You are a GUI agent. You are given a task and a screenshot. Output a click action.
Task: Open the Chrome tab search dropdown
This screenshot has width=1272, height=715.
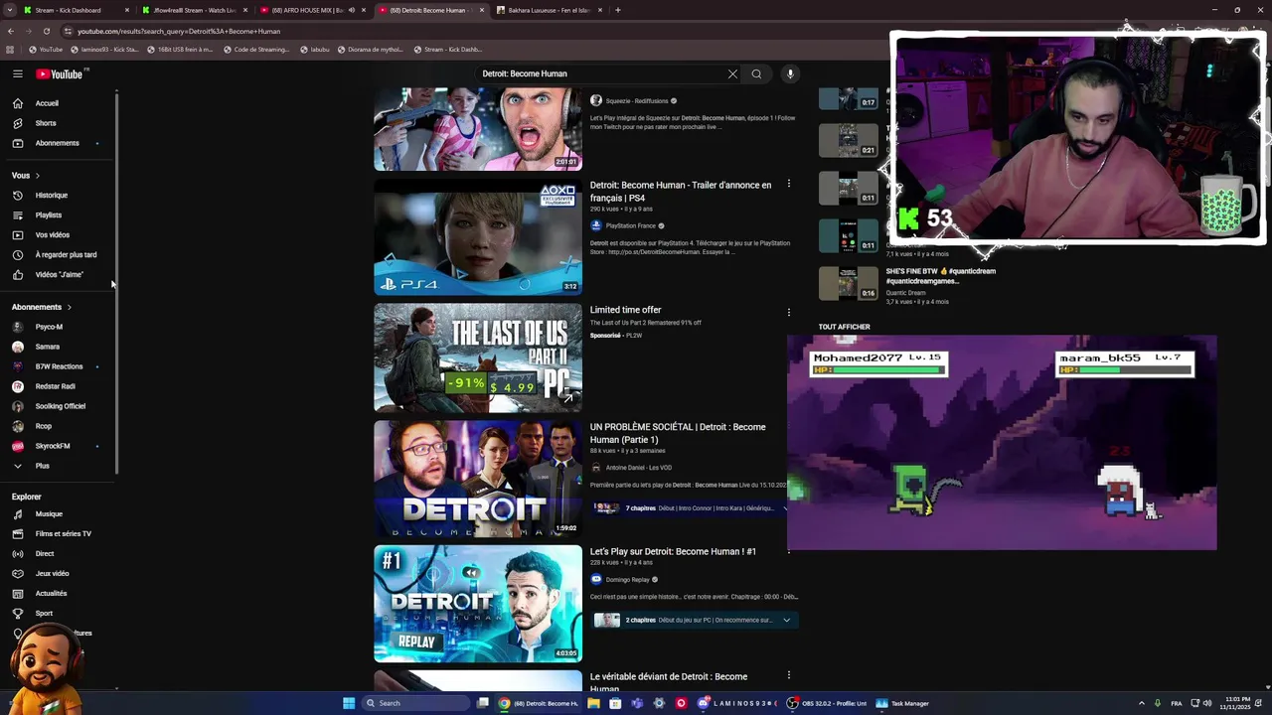tap(9, 10)
